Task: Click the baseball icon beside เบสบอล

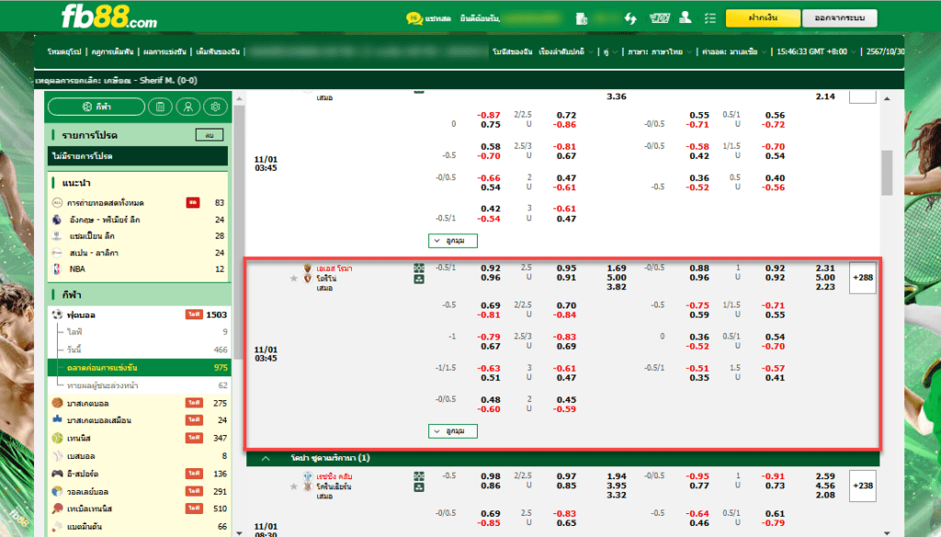Action: point(57,456)
